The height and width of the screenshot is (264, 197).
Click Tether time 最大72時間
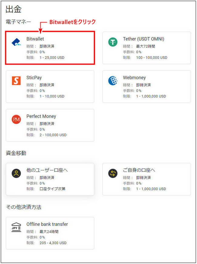point(145,46)
